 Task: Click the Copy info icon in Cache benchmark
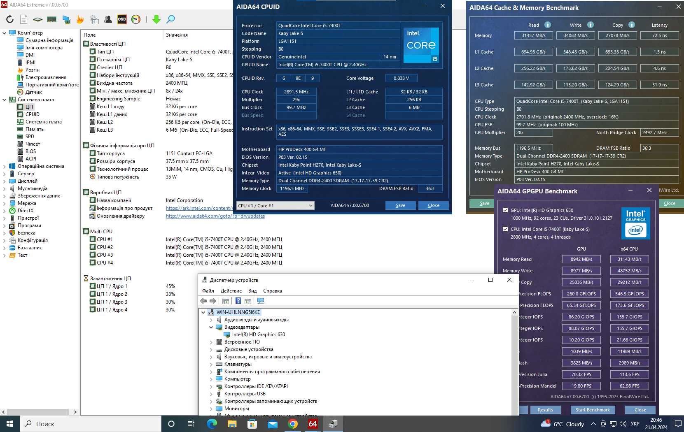coord(632,25)
